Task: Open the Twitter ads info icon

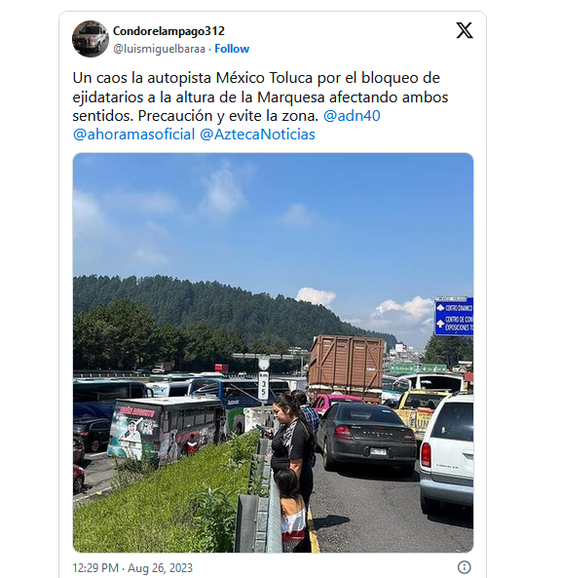Action: pos(465,567)
